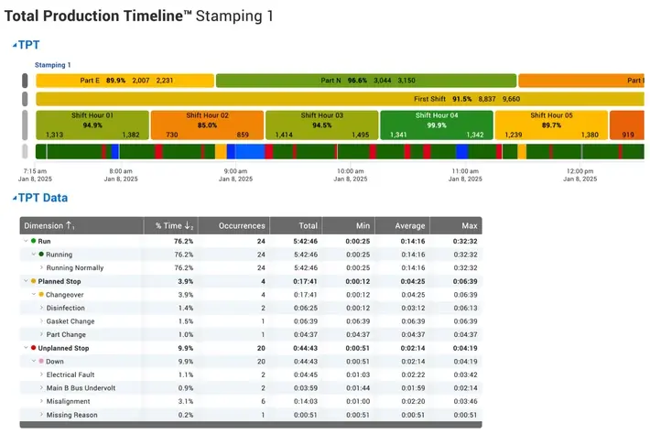The image size is (650, 445).
Task: Select Shift Hour 04 block
Action: 437,125
